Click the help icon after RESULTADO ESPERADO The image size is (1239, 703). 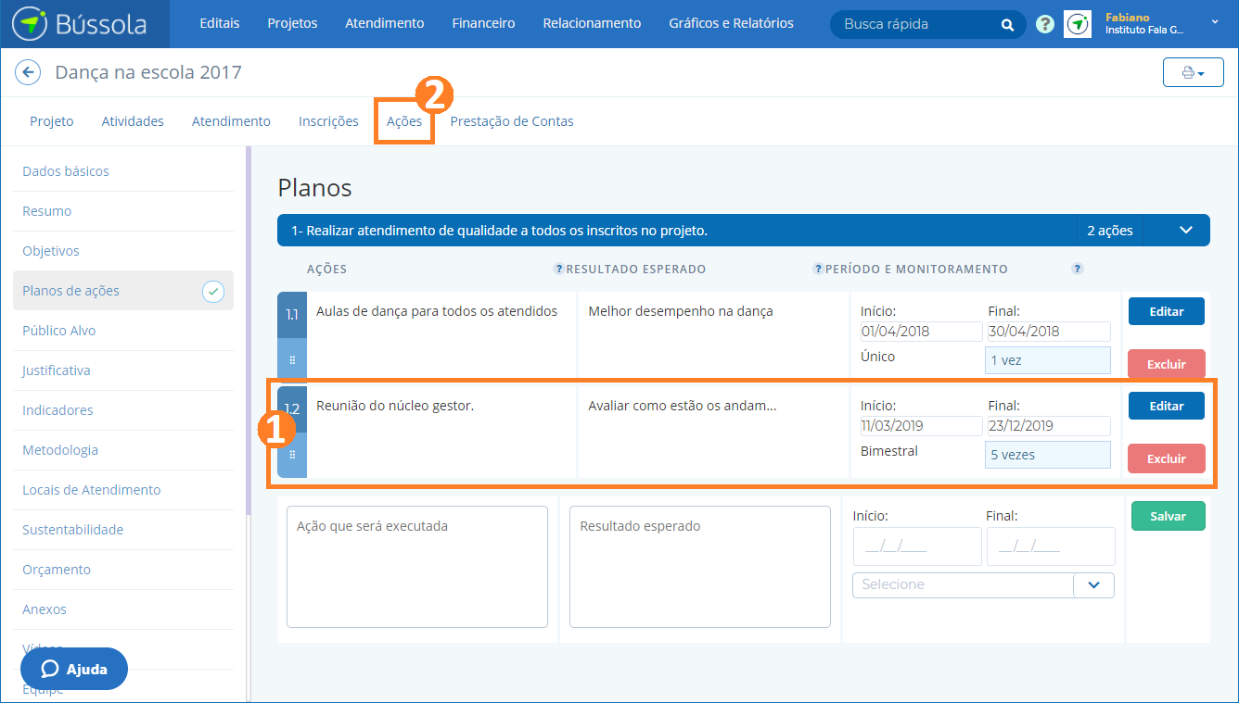pos(818,269)
